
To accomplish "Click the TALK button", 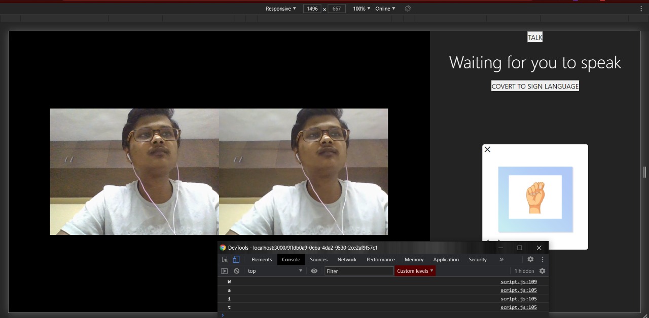I will coord(535,37).
